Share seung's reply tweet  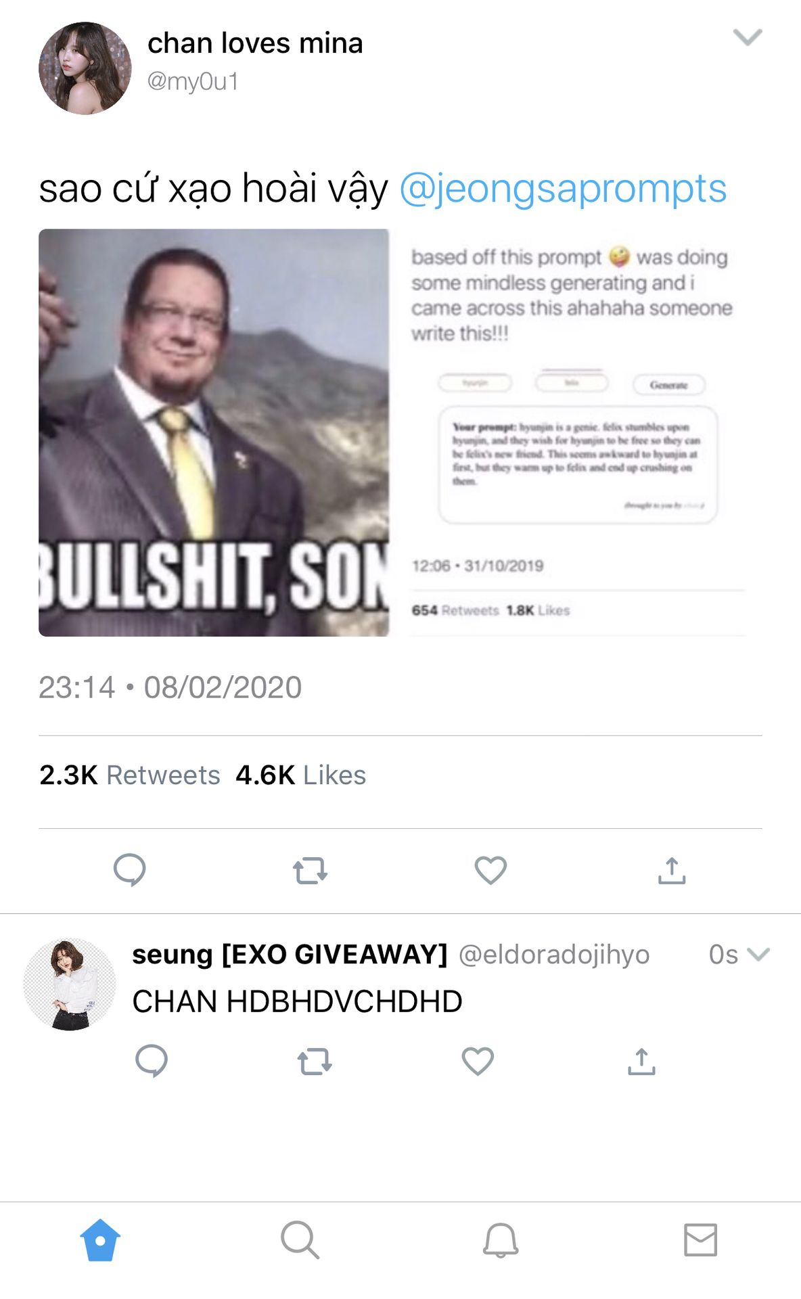[x=641, y=1061]
